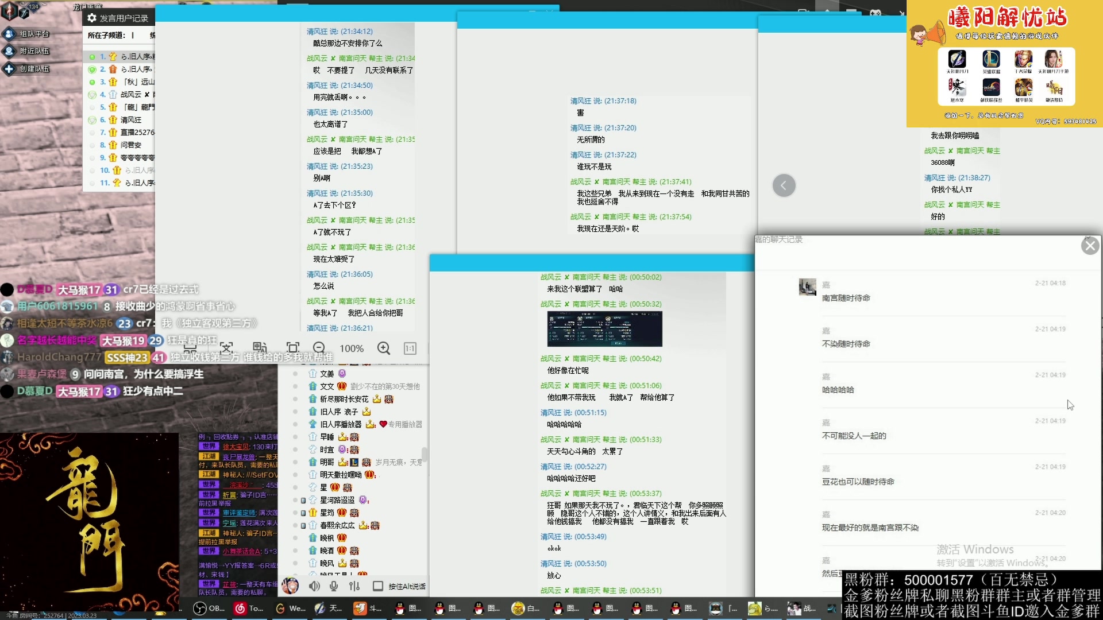Screen dimensions: 1103x620
Task: Expand the 创建队伍 plus entry
Action: coord(9,69)
